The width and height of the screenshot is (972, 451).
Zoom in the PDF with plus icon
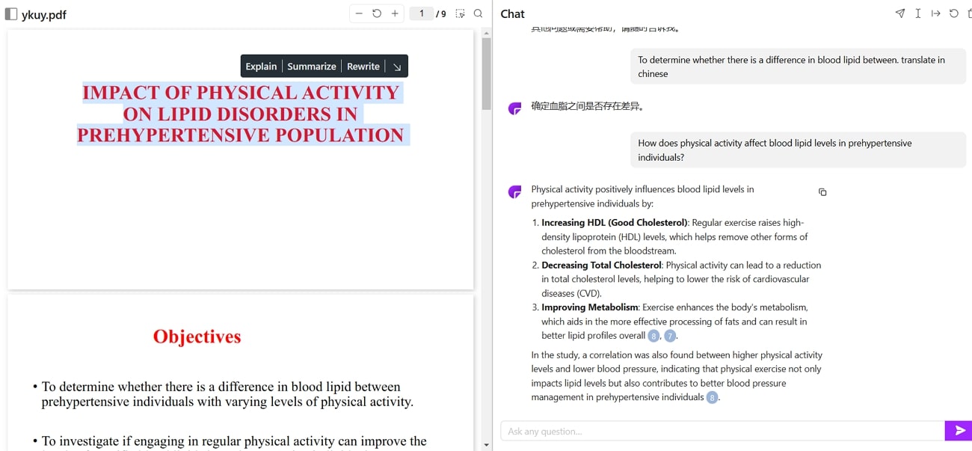pyautogui.click(x=395, y=13)
